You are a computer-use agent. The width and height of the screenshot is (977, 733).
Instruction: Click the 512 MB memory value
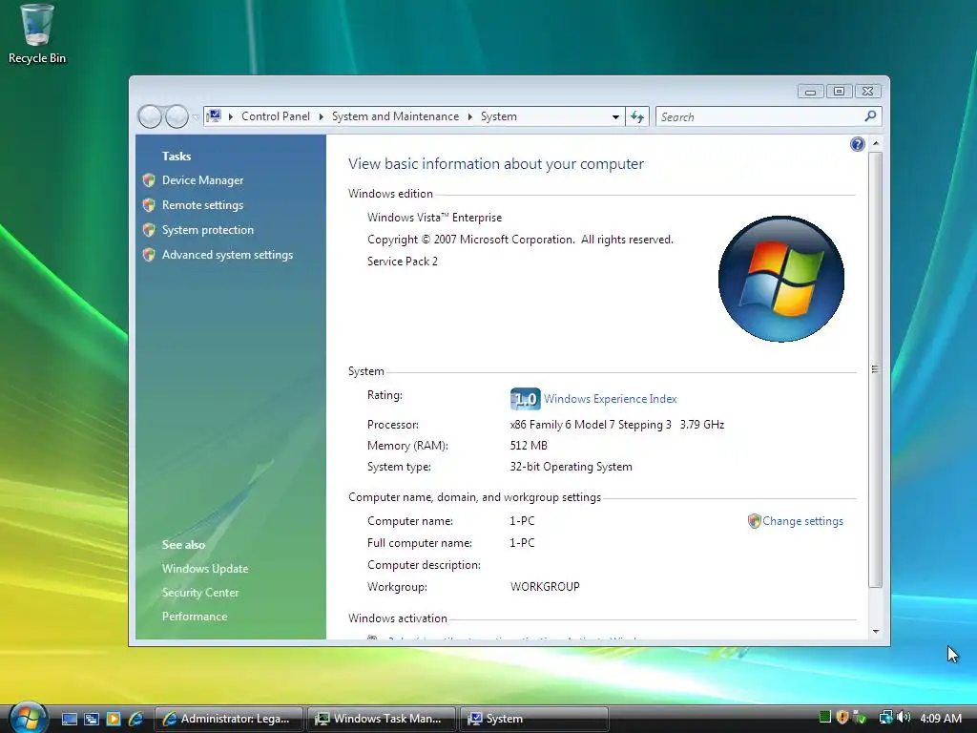[529, 446]
